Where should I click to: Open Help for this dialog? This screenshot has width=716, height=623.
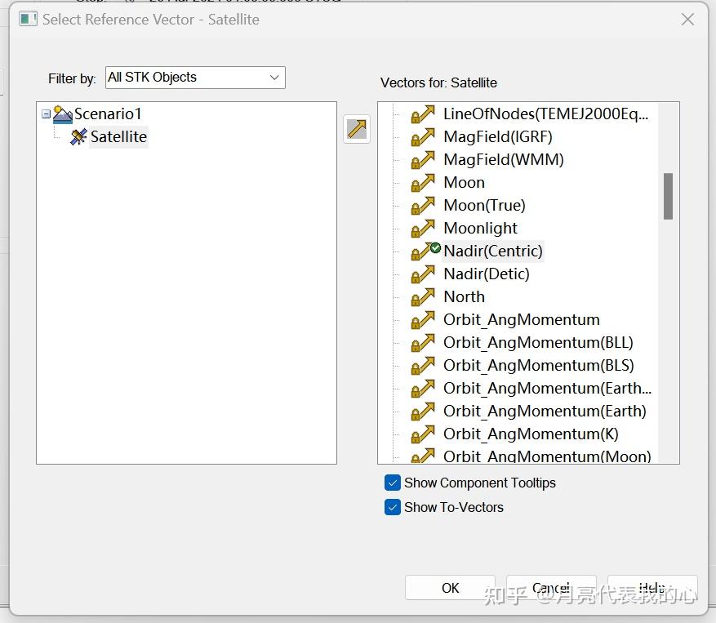coord(652,588)
